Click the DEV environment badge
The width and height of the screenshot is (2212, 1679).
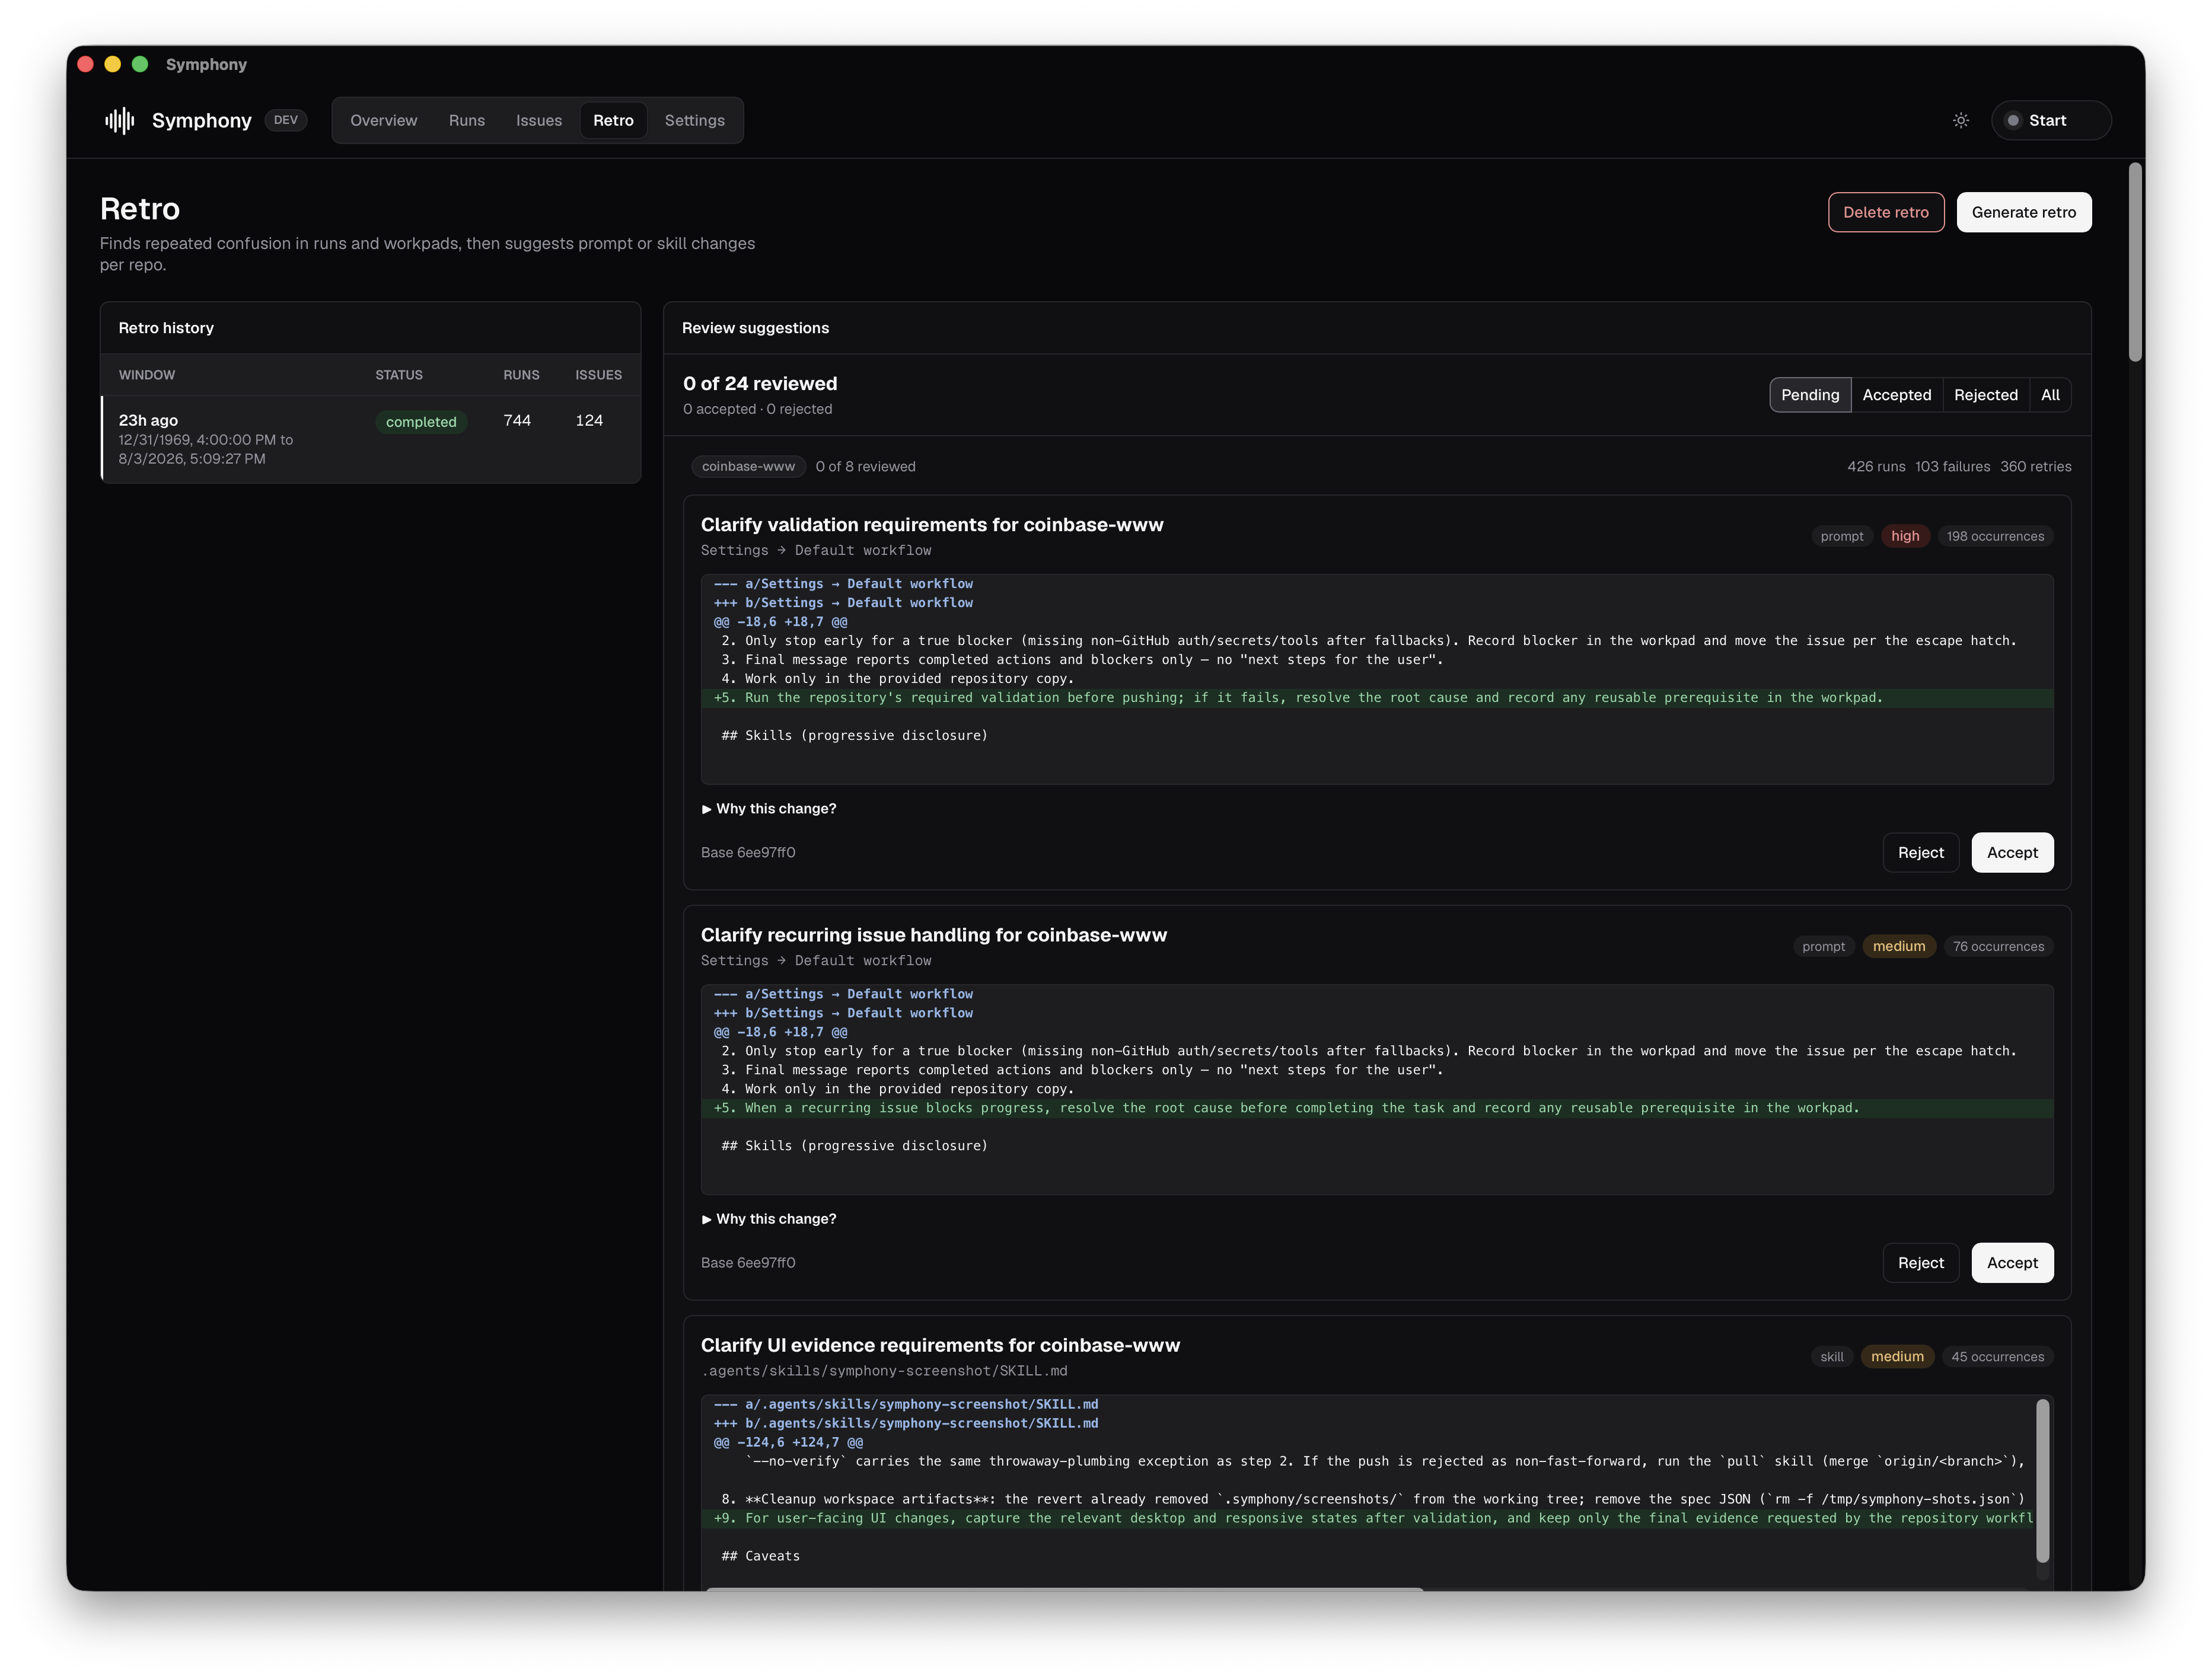[286, 120]
